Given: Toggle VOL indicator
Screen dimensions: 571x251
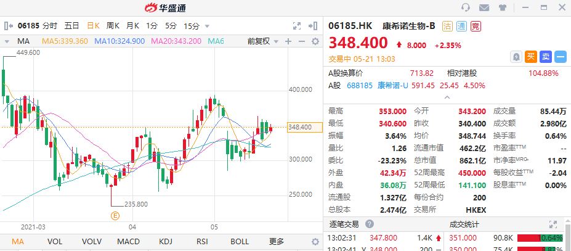Looking at the screenshot, I should click(55, 242).
